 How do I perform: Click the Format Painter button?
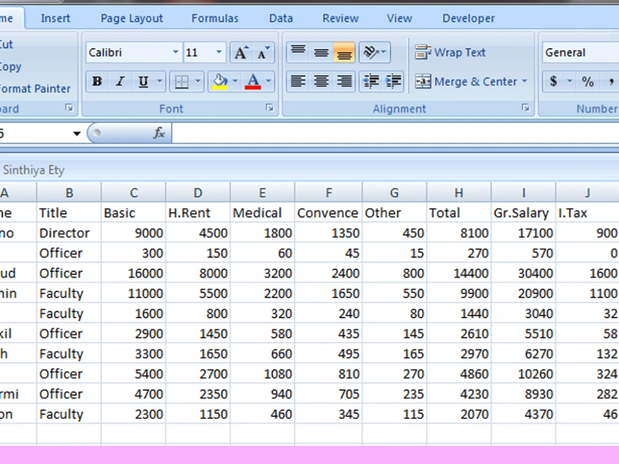35,88
